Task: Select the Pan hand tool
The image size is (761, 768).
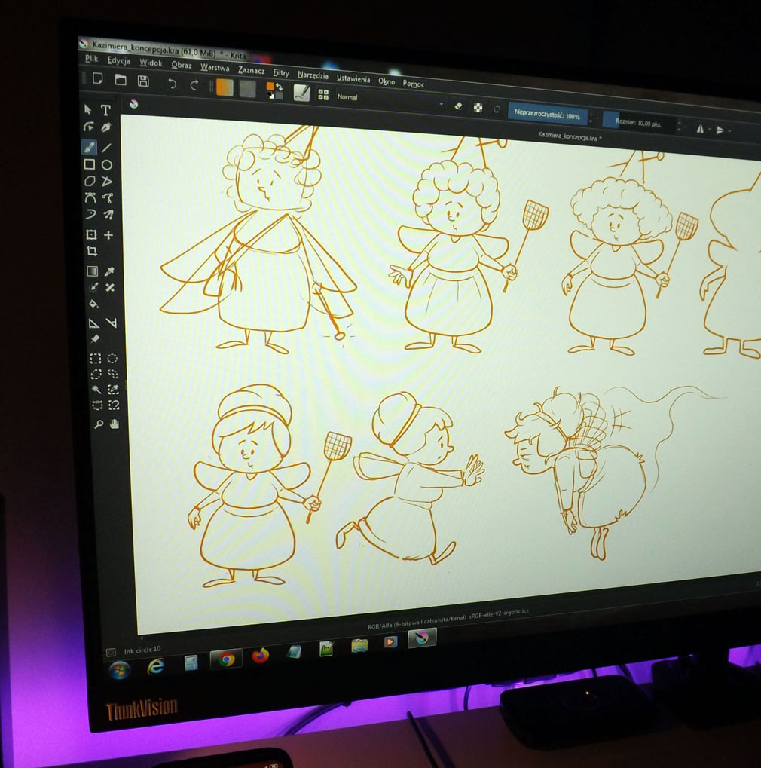Action: (x=115, y=424)
